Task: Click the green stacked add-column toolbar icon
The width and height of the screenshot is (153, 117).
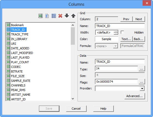Action: click(41, 16)
